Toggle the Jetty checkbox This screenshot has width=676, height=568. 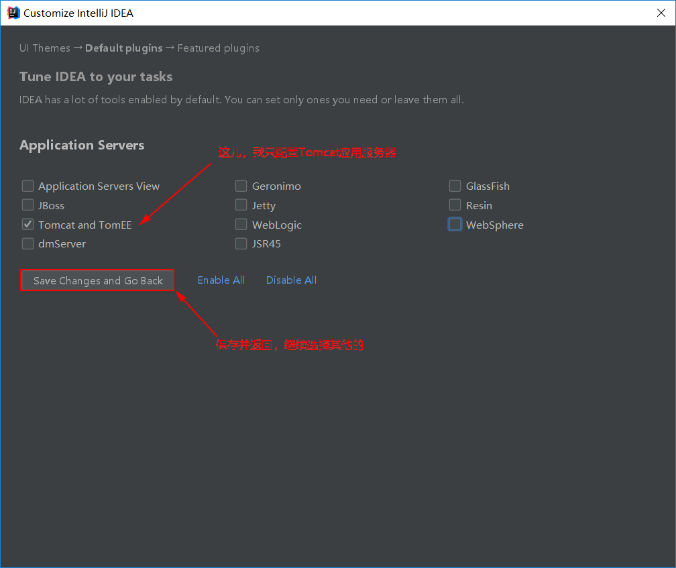(241, 205)
